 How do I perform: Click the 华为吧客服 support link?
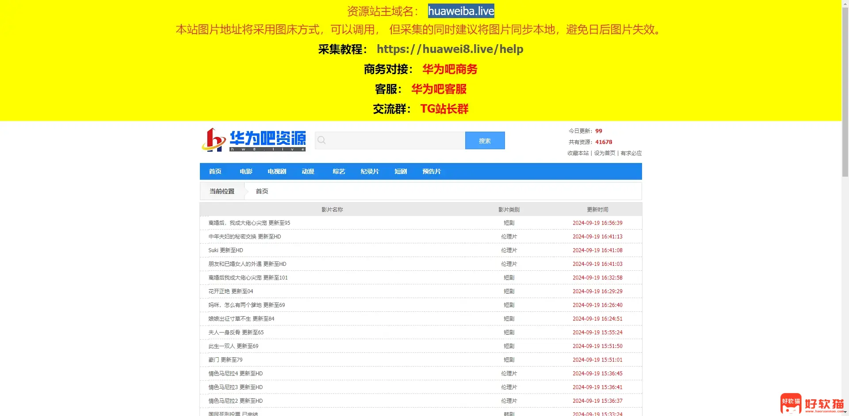click(439, 89)
